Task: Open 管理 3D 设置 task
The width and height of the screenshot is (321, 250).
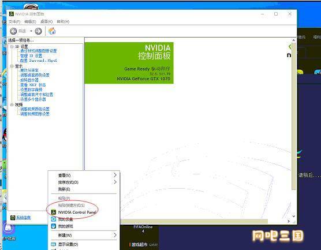Action: pyautogui.click(x=31, y=55)
